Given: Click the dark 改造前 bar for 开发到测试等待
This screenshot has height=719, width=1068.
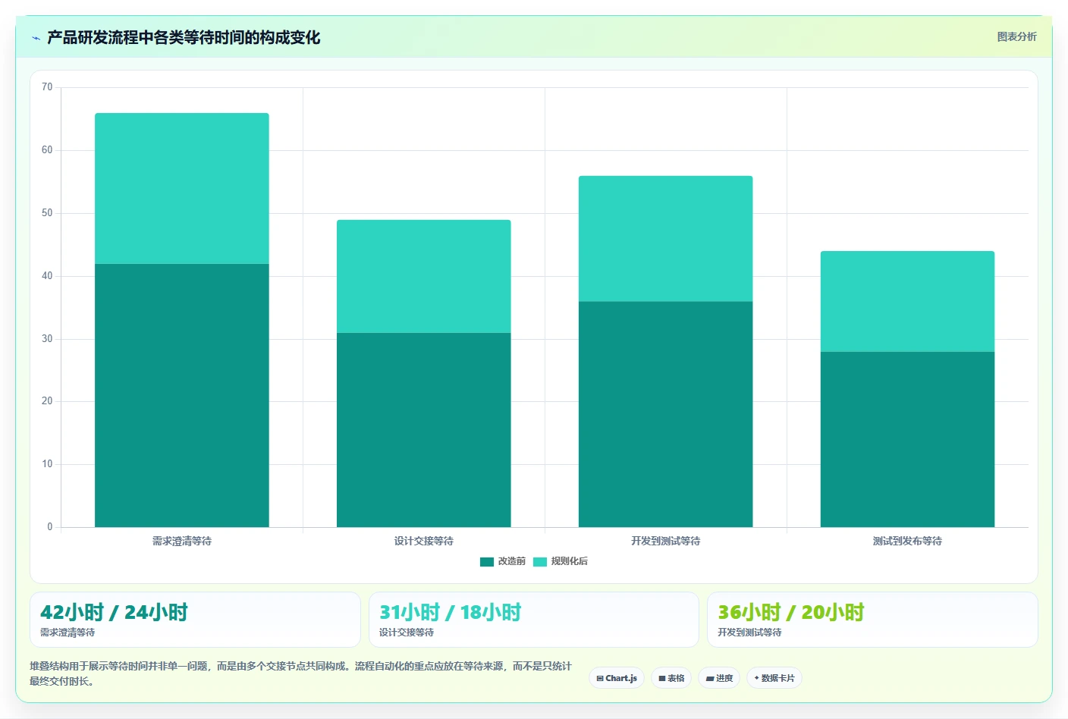Looking at the screenshot, I should click(666, 414).
